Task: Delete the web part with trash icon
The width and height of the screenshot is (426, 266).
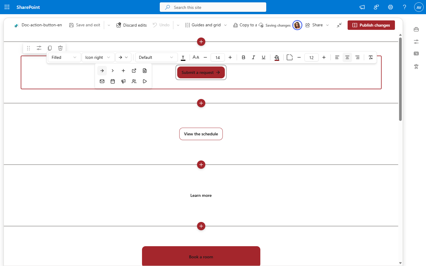Action: (60, 48)
